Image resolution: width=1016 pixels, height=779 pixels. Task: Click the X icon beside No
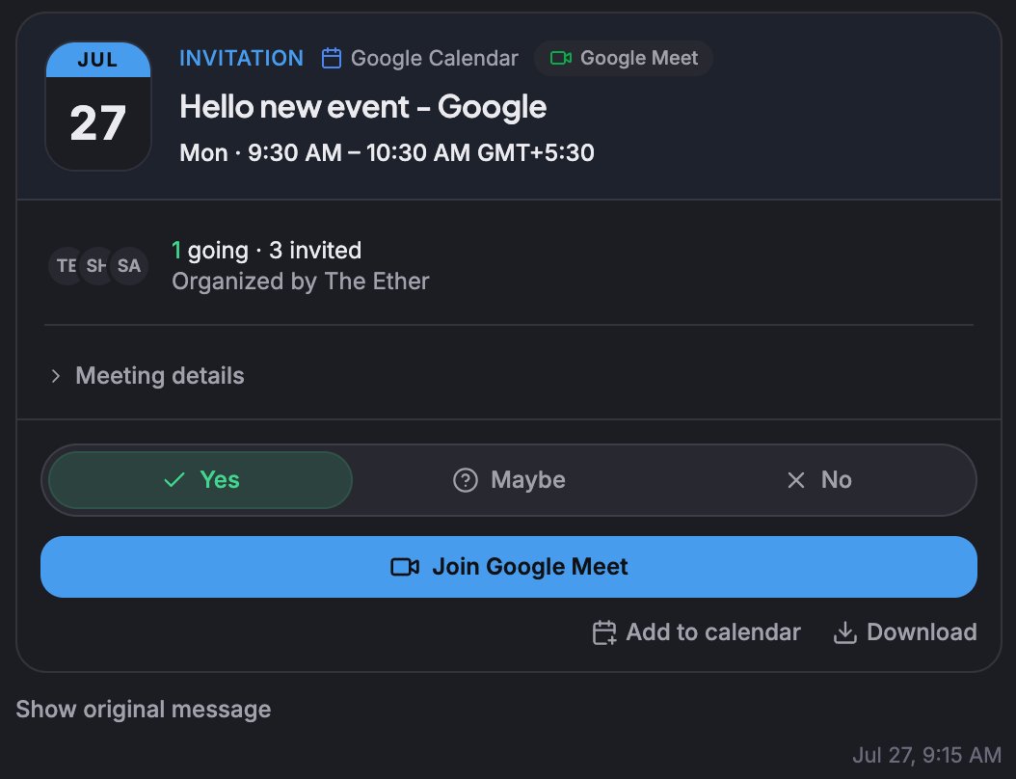[795, 480]
